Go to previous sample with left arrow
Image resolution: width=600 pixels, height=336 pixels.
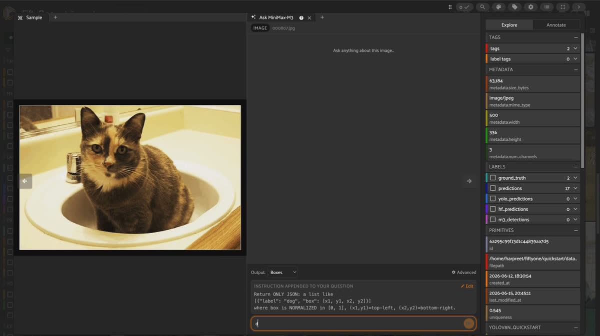pyautogui.click(x=25, y=181)
